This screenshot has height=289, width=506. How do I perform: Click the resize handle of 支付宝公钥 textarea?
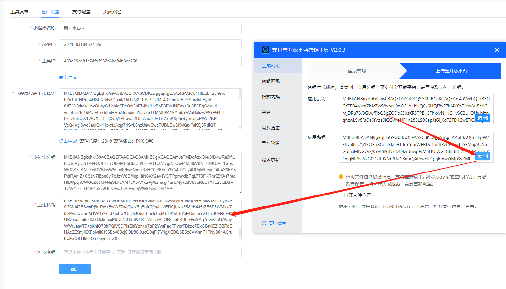[240, 192]
